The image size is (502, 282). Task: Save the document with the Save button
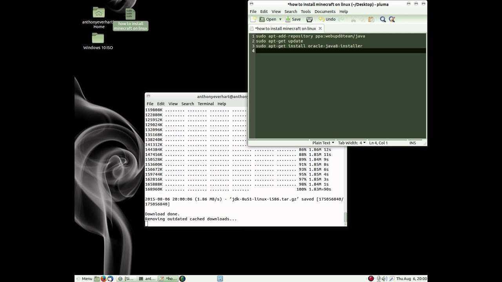pyautogui.click(x=293, y=19)
